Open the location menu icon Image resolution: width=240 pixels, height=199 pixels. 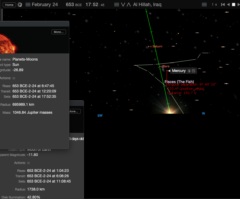117,5
